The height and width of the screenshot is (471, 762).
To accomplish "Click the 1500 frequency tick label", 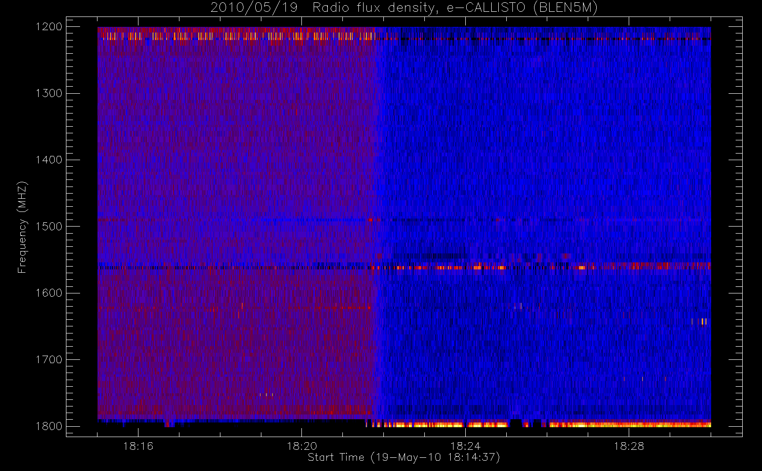I will tap(49, 227).
